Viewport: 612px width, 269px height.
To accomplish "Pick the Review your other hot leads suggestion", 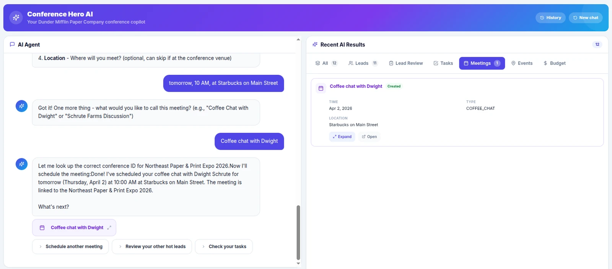I will click(152, 246).
